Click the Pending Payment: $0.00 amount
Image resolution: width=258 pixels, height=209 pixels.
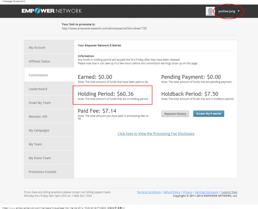pos(191,77)
